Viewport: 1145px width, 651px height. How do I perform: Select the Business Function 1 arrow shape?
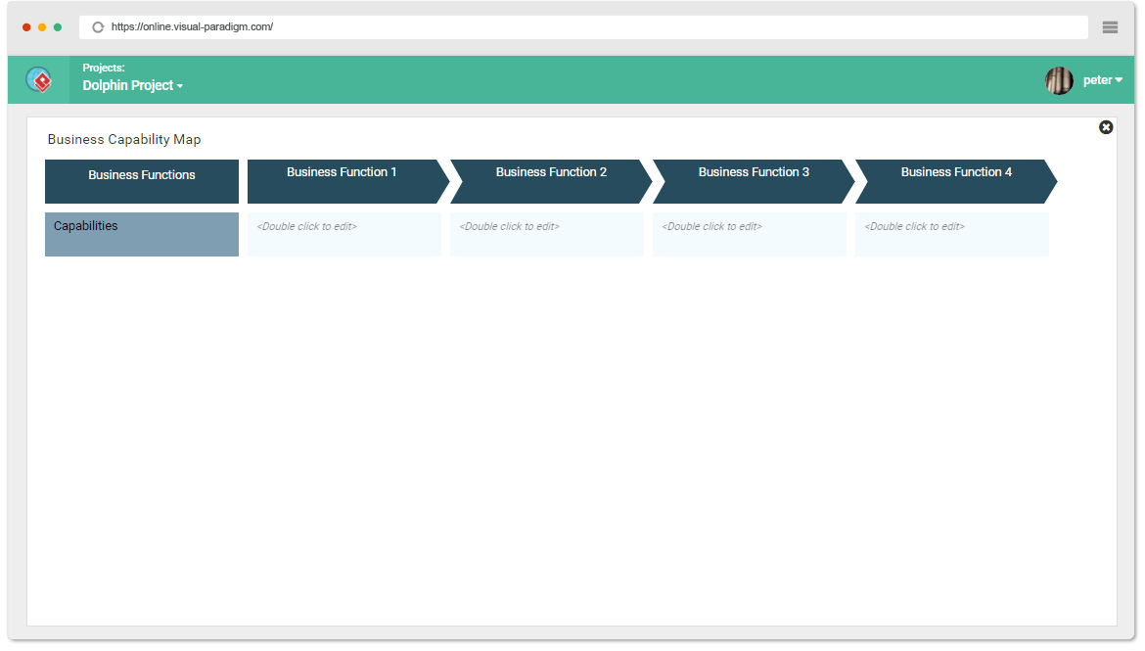click(x=341, y=181)
